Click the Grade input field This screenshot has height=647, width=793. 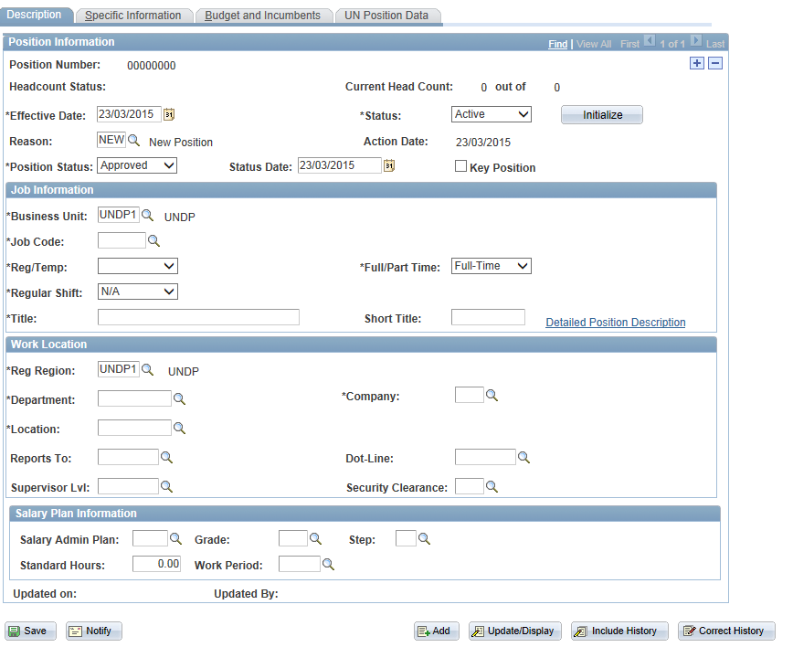[293, 538]
